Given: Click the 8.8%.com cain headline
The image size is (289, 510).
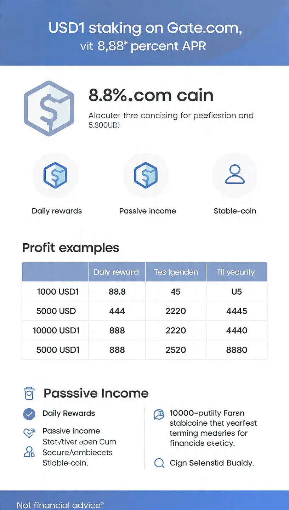Looking at the screenshot, I should 151,95.
